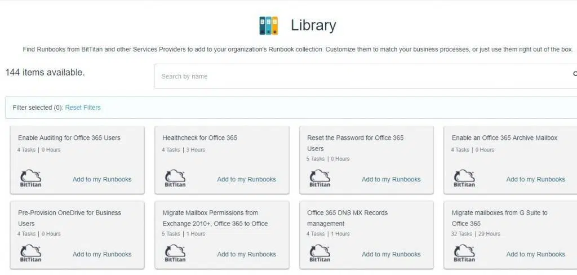The height and width of the screenshot is (275, 577).
Task: Add Pre-Provision OneDrive runbook to my Runbooks
Action: pyautogui.click(x=102, y=254)
